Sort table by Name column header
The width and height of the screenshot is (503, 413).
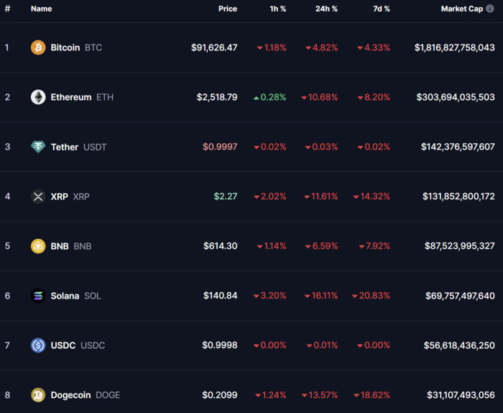point(41,9)
